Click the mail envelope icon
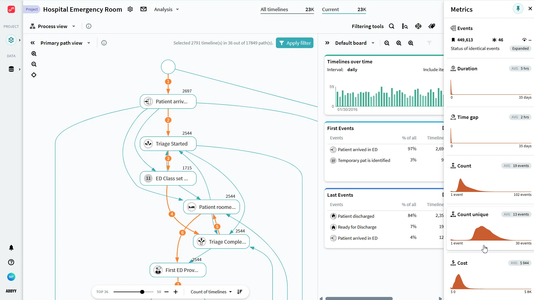The image size is (534, 300). 144,9
